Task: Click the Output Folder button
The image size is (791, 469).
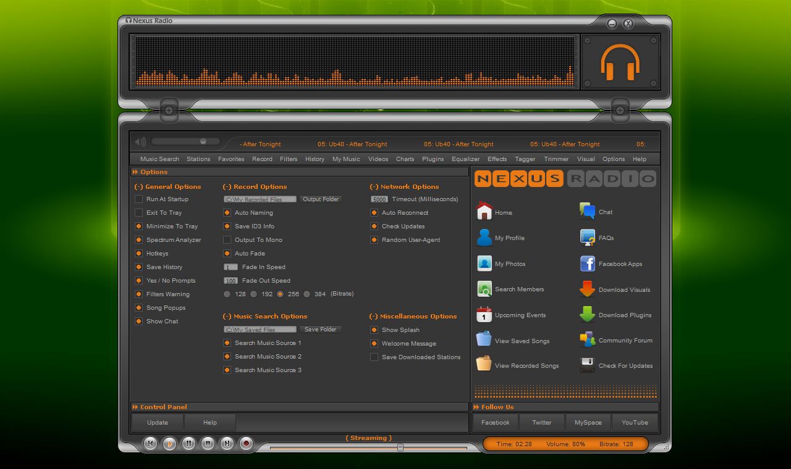Action: point(321,199)
